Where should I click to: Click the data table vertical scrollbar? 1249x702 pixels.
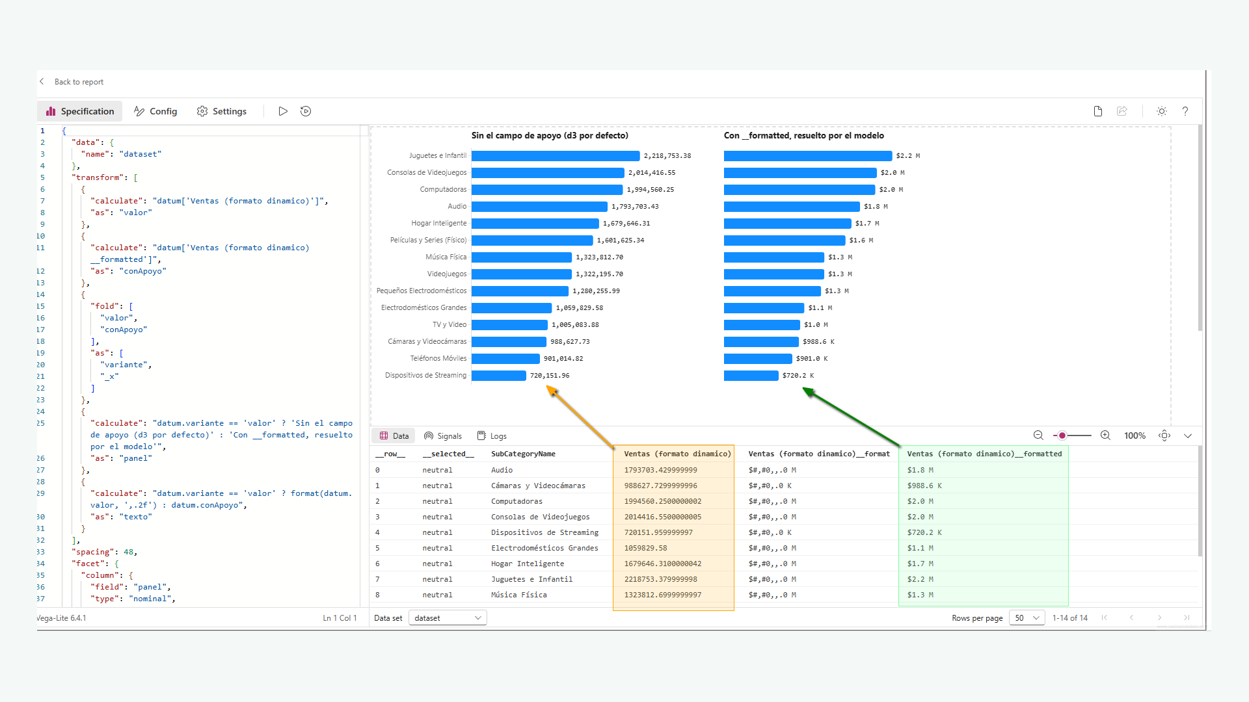click(1200, 500)
